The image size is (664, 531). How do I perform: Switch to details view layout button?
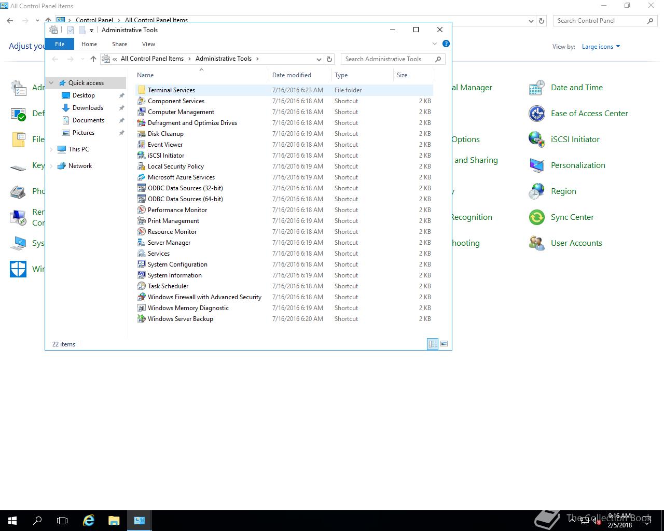coord(433,344)
